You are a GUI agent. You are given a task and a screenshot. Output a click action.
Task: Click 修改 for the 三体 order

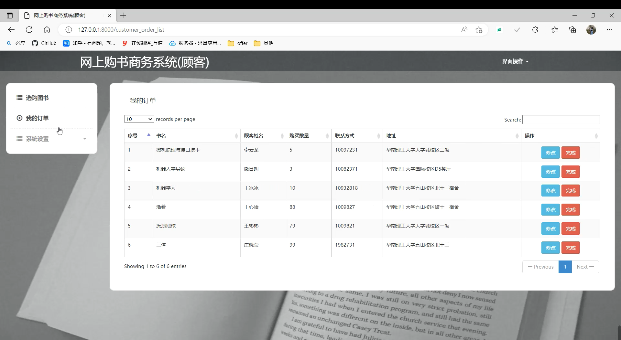[x=550, y=248]
